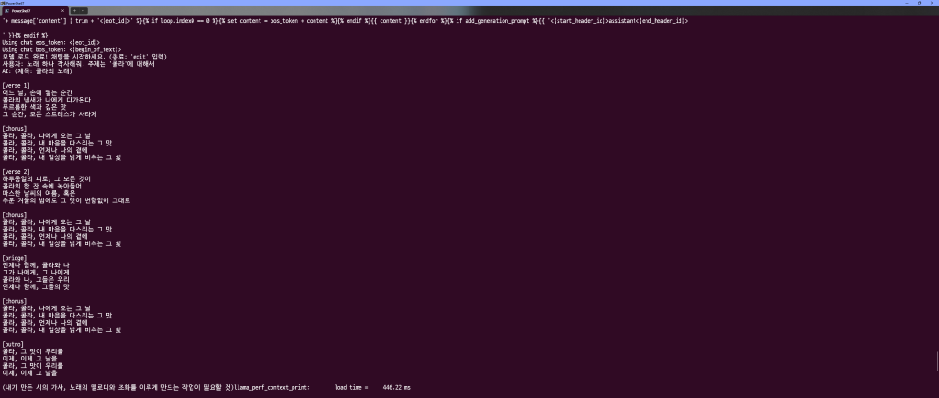Click the '어느 날, 손에 닿는 순간' lyric line
This screenshot has width=939, height=398.
click(37, 92)
